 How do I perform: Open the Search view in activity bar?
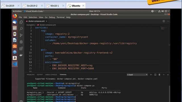pos(21,29)
